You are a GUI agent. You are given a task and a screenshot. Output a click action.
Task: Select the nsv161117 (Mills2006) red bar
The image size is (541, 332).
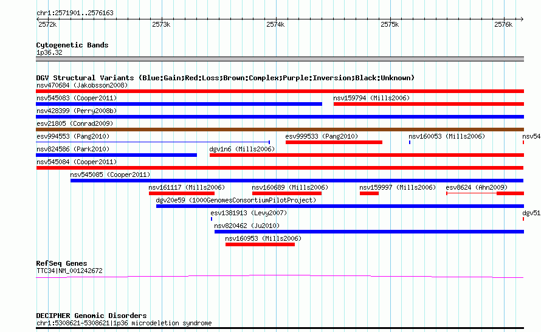(182, 193)
